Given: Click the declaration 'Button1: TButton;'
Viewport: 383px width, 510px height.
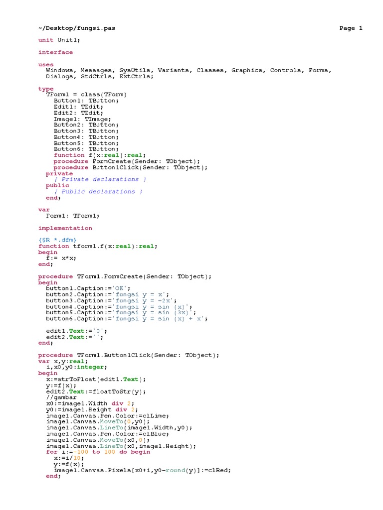Looking at the screenshot, I should 86,101.
